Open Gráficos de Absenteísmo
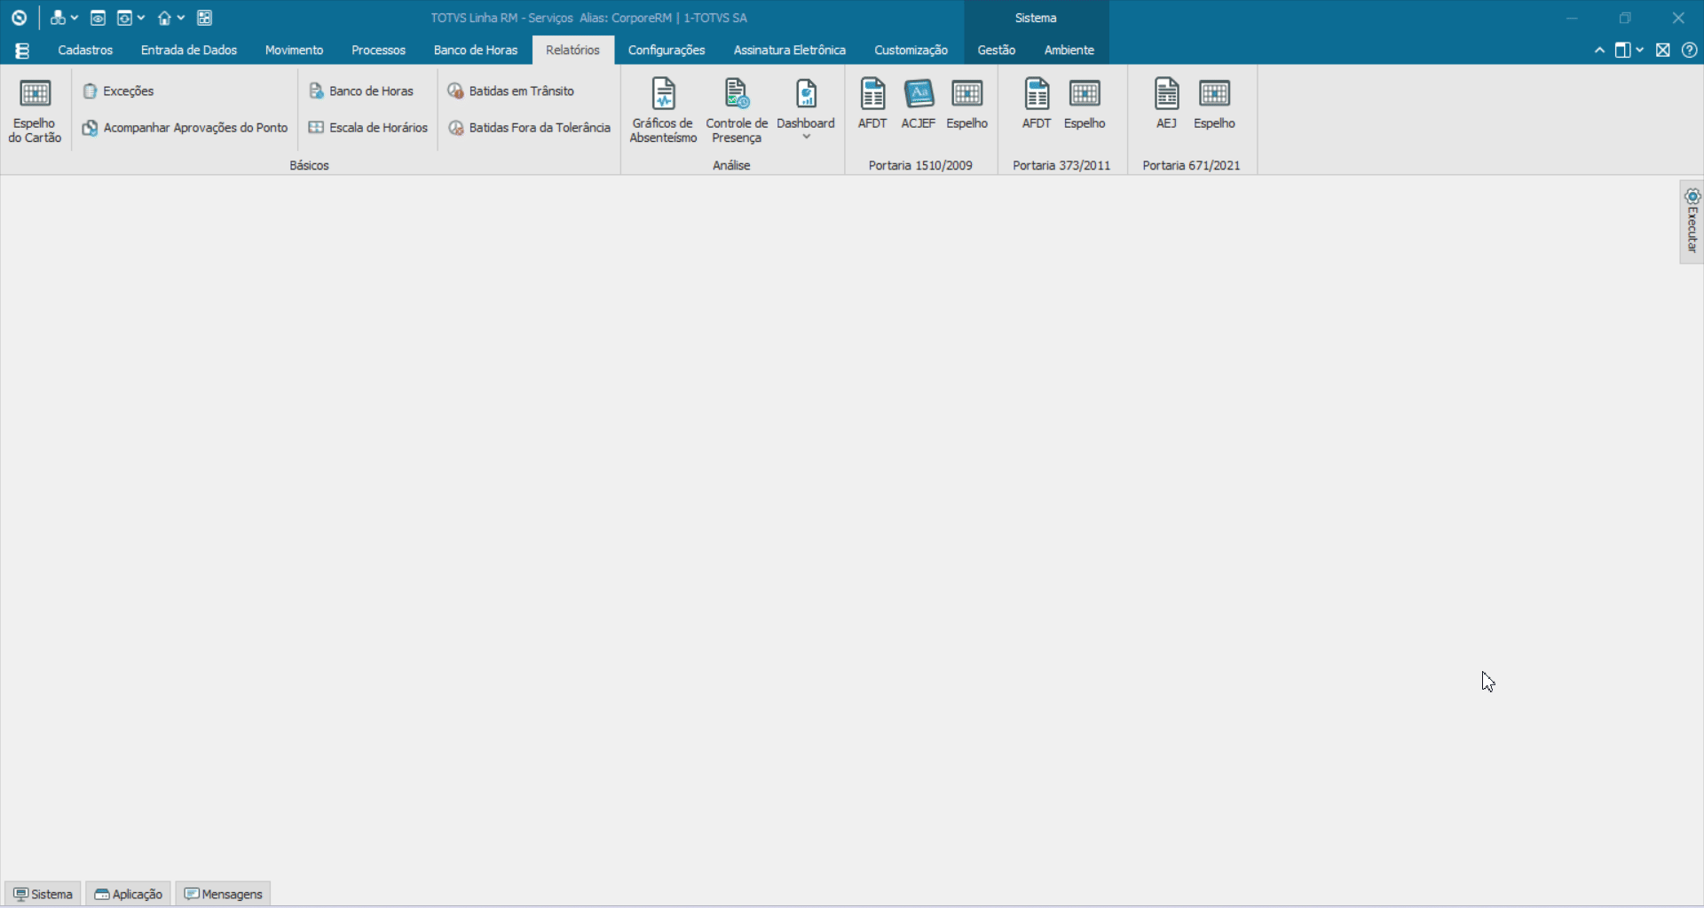Viewport: 1704px width, 908px height. tap(663, 111)
